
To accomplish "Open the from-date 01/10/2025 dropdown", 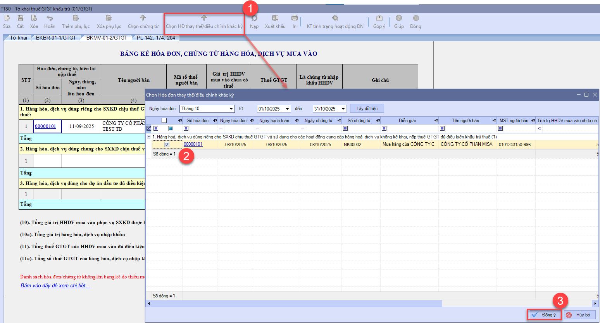I will (x=287, y=109).
